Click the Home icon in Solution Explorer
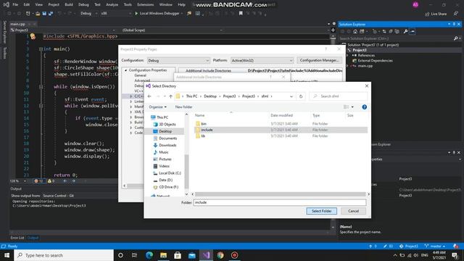Viewport: 464px width, 261px height. 355,31
